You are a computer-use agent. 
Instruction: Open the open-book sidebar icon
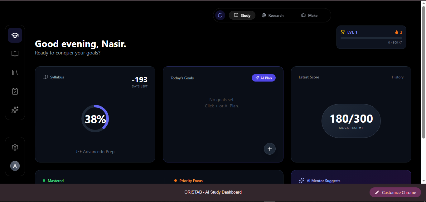[x=15, y=54]
